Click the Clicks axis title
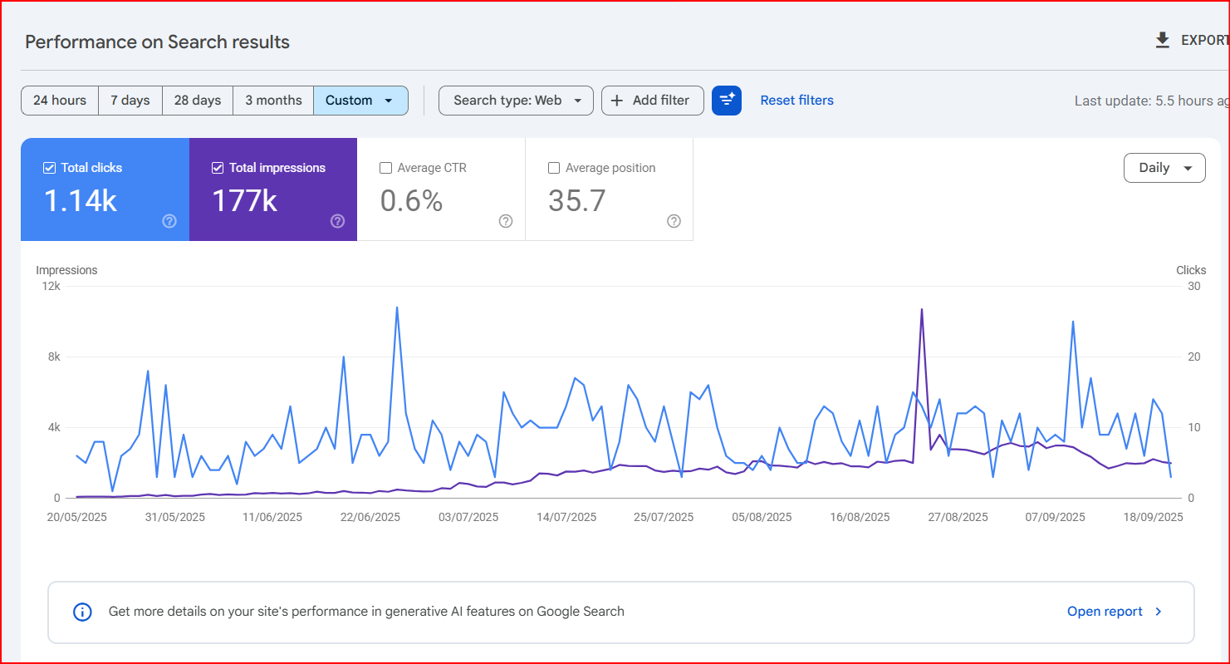Image resolution: width=1230 pixels, height=664 pixels. tap(1191, 270)
